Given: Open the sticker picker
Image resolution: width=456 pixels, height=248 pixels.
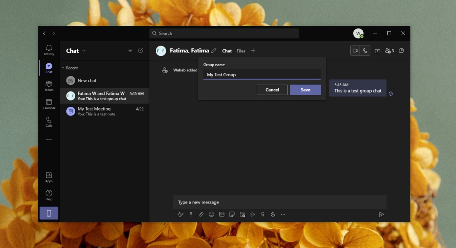Looking at the screenshot, I should tap(232, 214).
